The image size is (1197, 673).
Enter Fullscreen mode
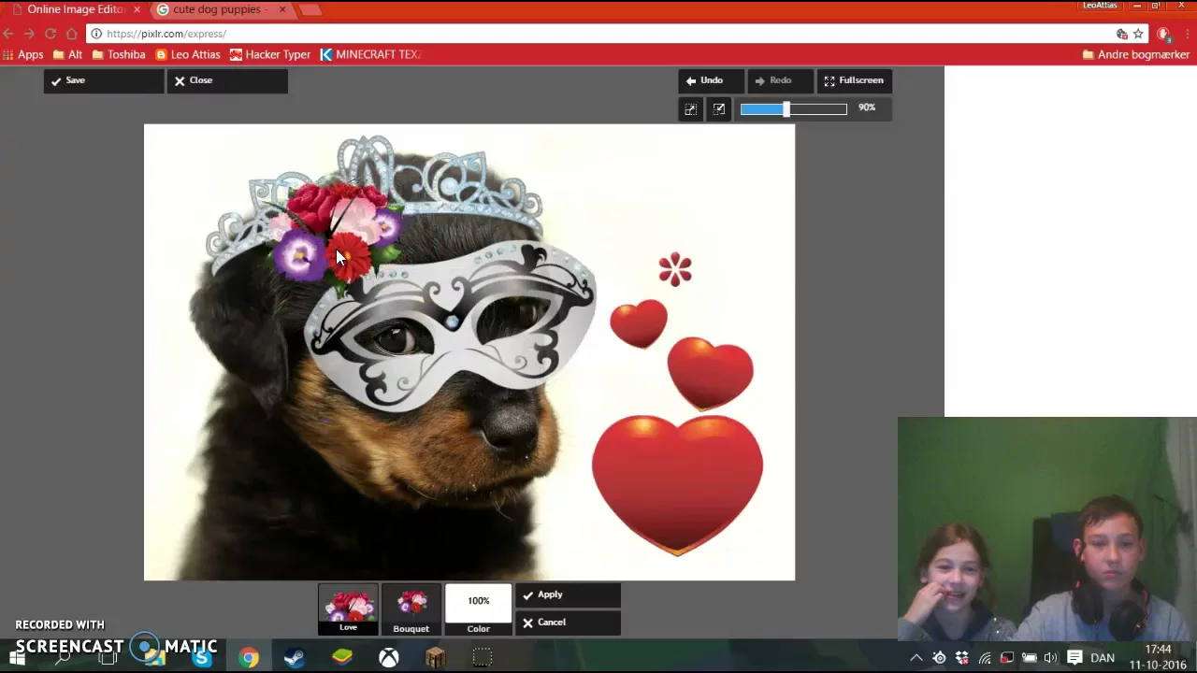click(x=854, y=80)
